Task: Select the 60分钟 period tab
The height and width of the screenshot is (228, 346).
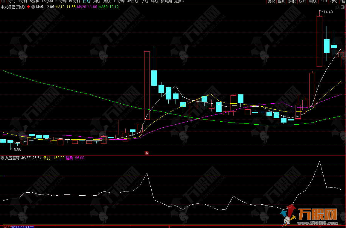Action: (74, 1)
